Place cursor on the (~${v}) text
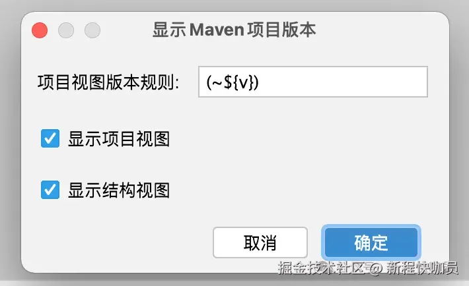 [x=233, y=82]
